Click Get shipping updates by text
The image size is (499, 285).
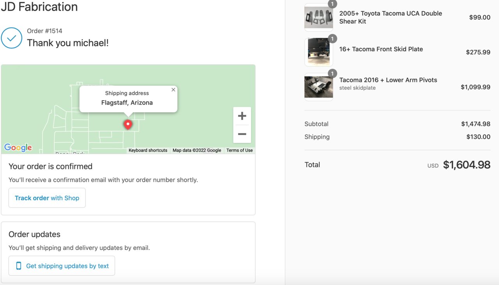point(62,266)
